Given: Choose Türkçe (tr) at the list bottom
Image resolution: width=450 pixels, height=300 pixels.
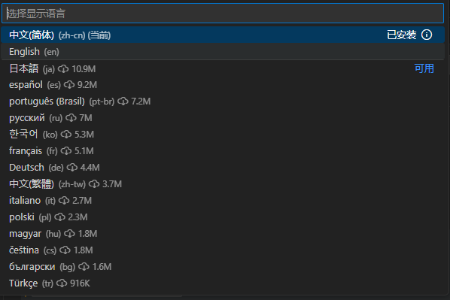Looking at the screenshot, I should (223, 283).
